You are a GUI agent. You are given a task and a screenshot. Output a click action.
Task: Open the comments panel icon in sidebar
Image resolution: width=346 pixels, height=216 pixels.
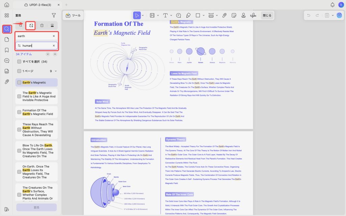[x=7, y=61]
